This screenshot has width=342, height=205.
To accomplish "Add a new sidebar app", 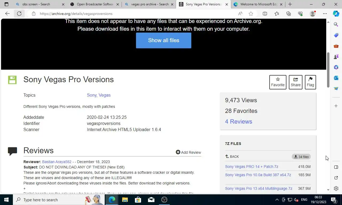I will (336, 106).
